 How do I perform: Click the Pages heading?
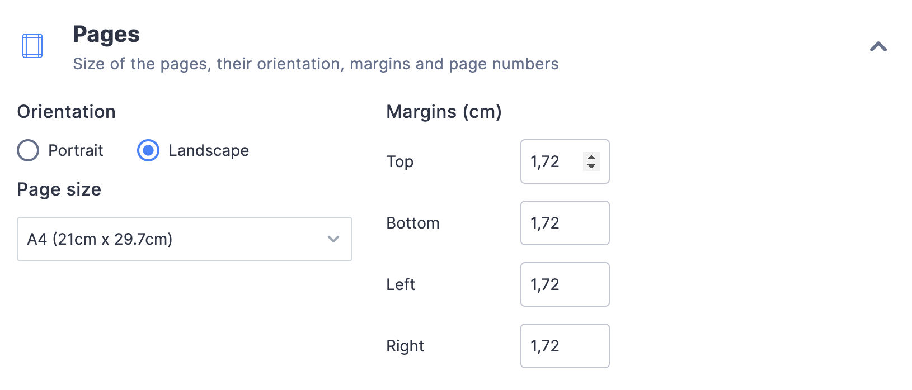point(106,34)
